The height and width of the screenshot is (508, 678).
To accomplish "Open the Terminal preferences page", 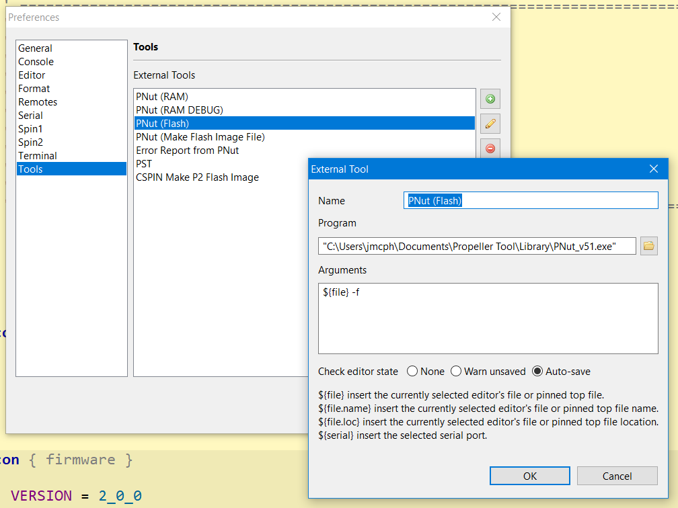I will (x=71, y=155).
